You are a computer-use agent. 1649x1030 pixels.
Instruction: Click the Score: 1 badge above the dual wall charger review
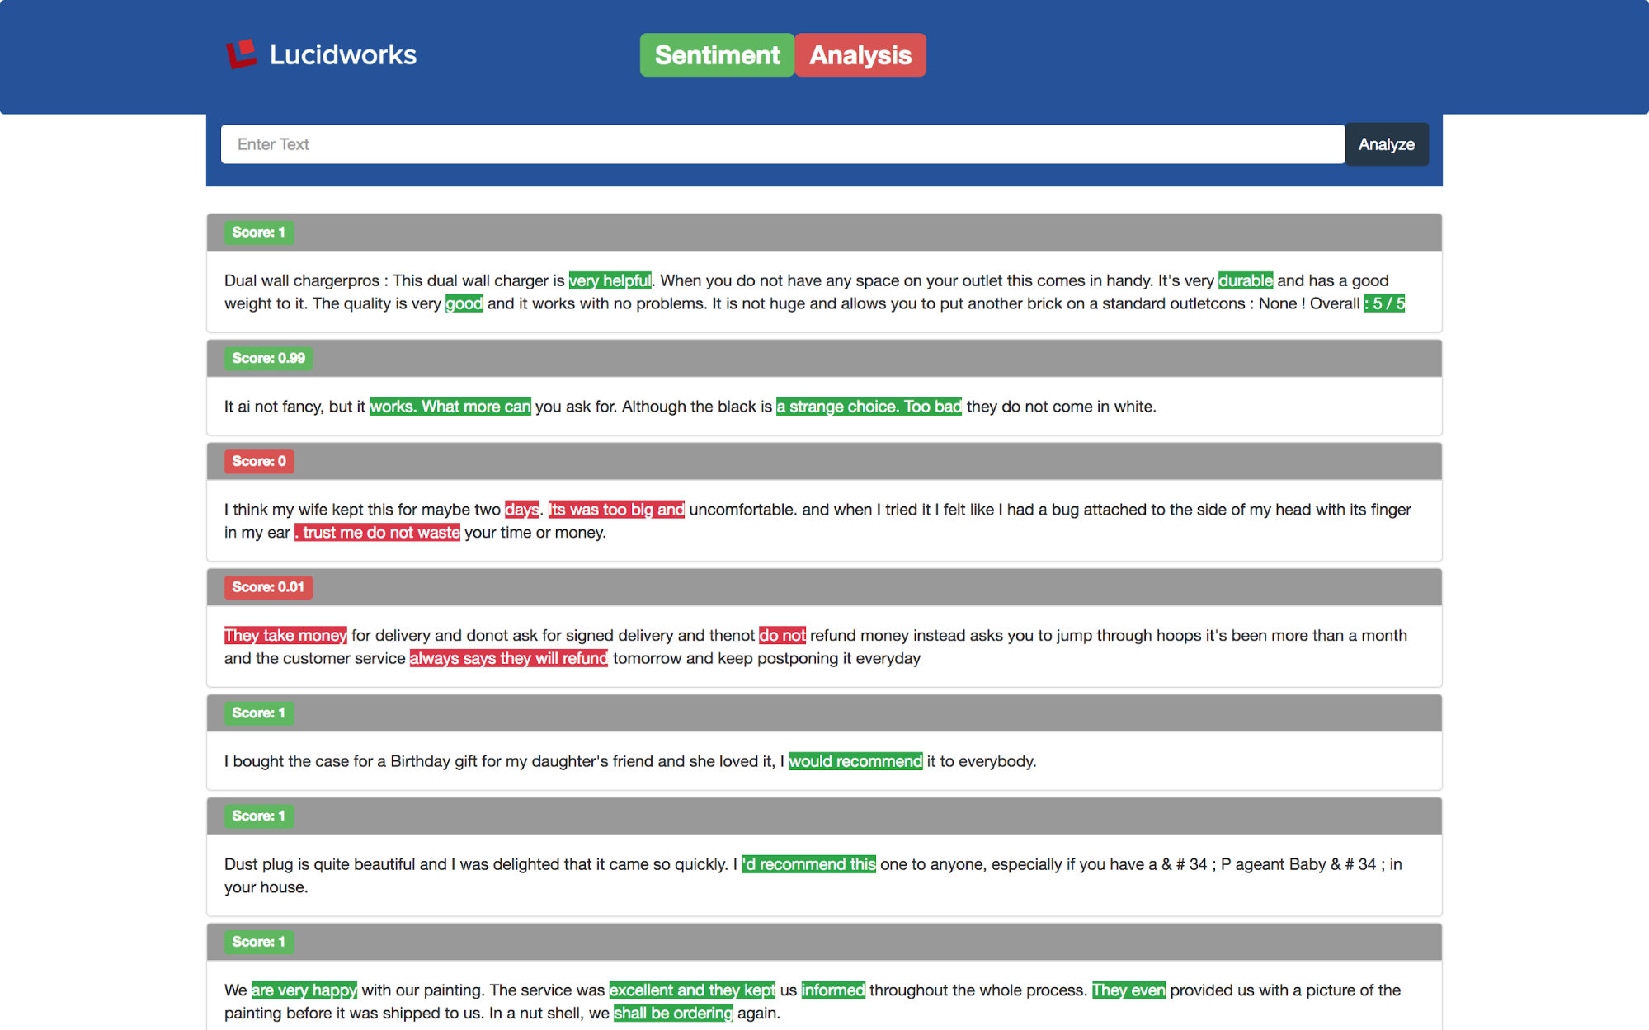(x=259, y=233)
